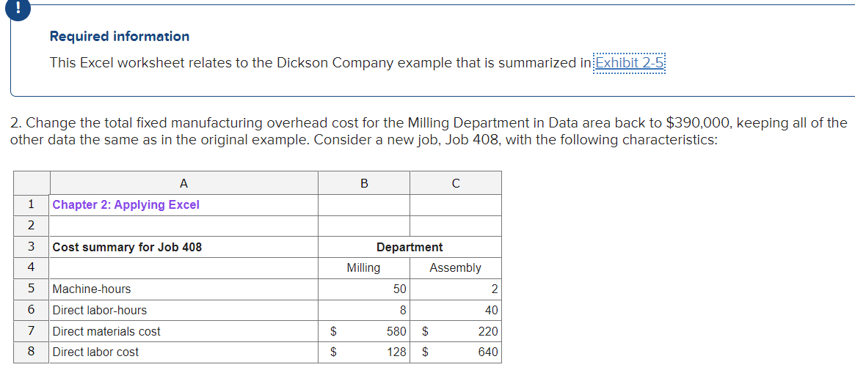The image size is (855, 370).
Task: Select column B header
Action: pyautogui.click(x=364, y=183)
